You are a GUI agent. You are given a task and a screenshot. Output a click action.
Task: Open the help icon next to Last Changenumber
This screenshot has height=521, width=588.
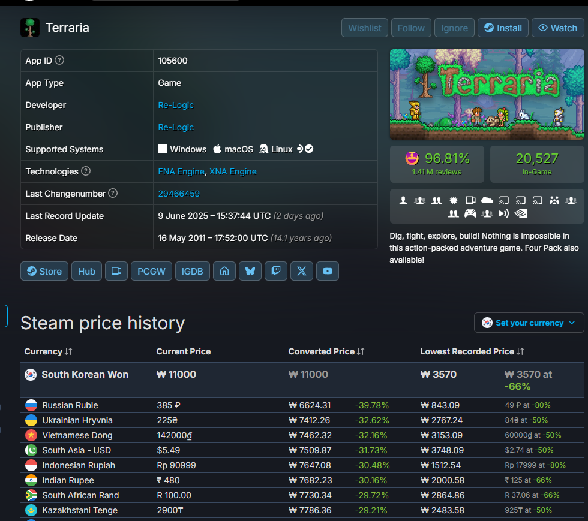[113, 193]
